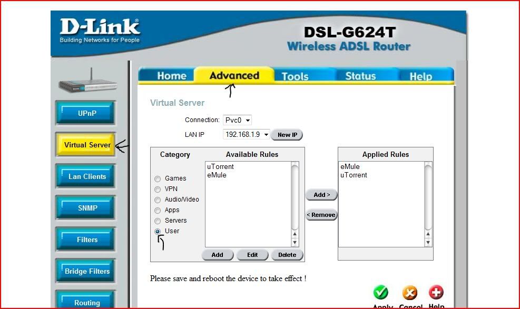Viewport: 520px width, 309px height.
Task: Select the Games category radio button
Action: 158,179
